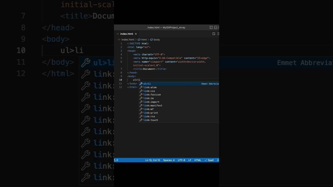Click the typed ul>li text on line 10

[137, 80]
